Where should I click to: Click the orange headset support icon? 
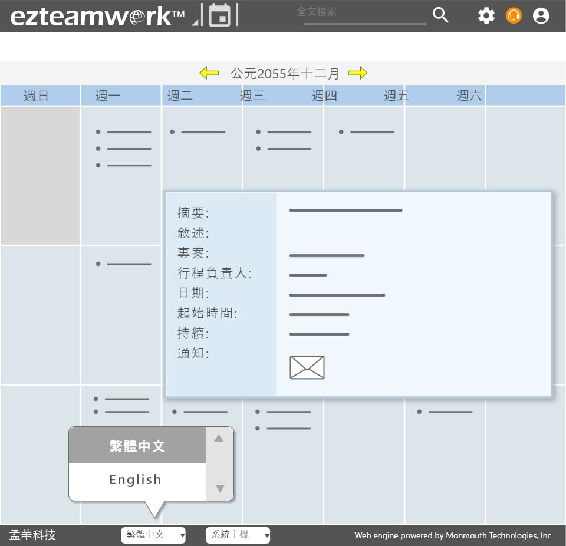point(514,16)
